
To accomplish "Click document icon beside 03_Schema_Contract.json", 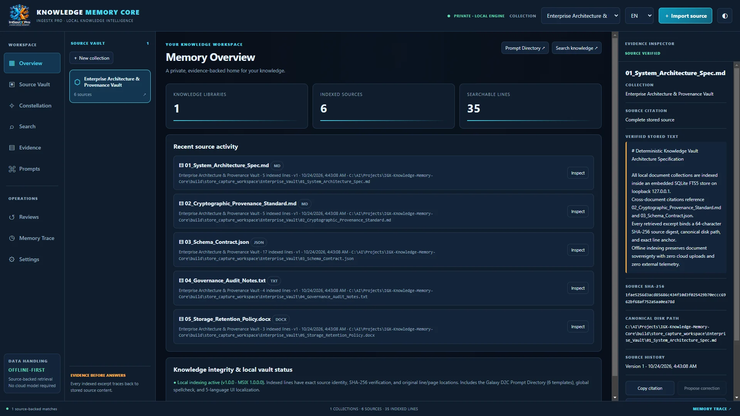I will coord(181,242).
